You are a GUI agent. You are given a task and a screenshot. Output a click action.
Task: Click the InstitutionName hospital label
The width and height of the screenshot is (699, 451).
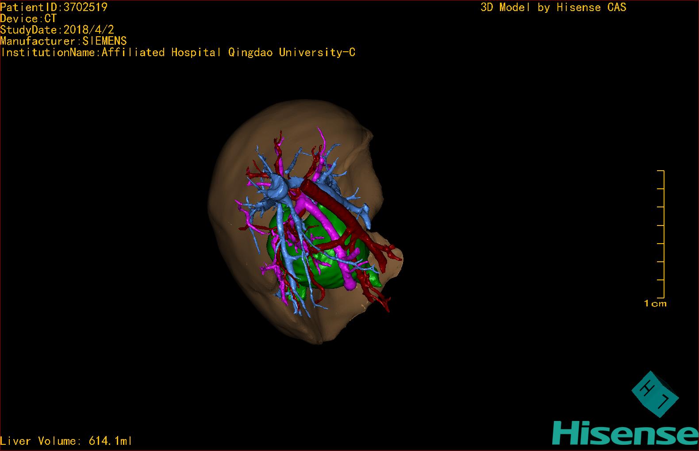coord(178,53)
